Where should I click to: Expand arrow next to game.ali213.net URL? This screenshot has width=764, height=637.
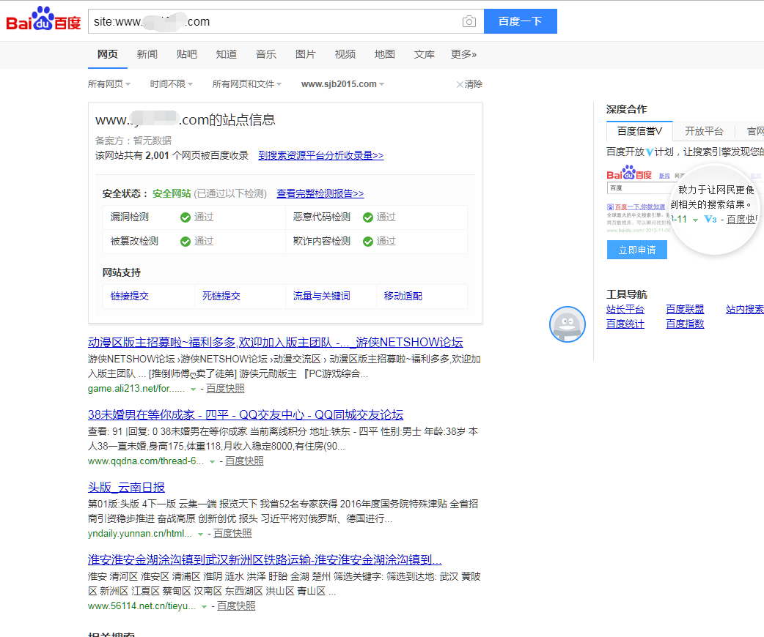193,389
